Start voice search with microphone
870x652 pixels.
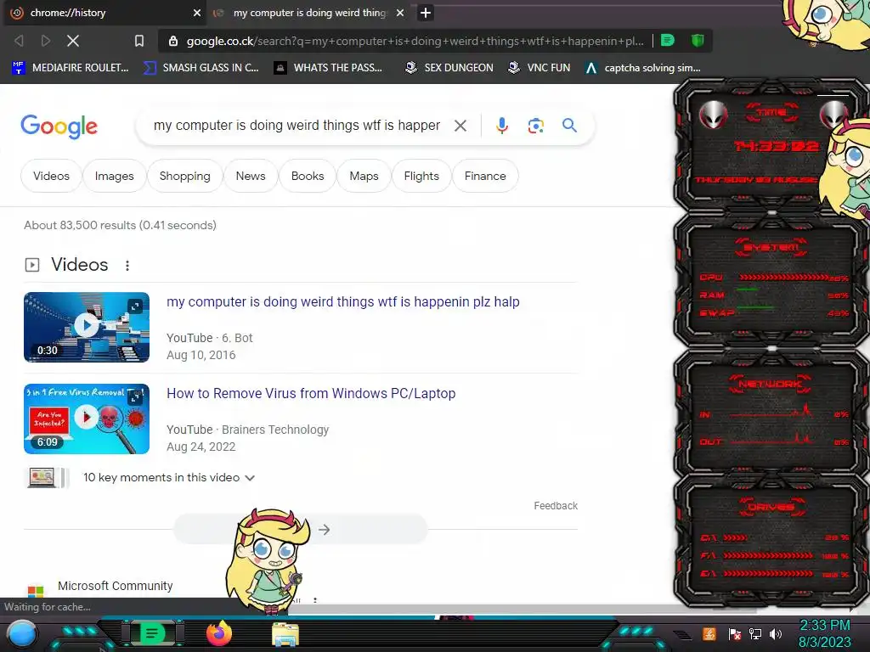click(501, 126)
